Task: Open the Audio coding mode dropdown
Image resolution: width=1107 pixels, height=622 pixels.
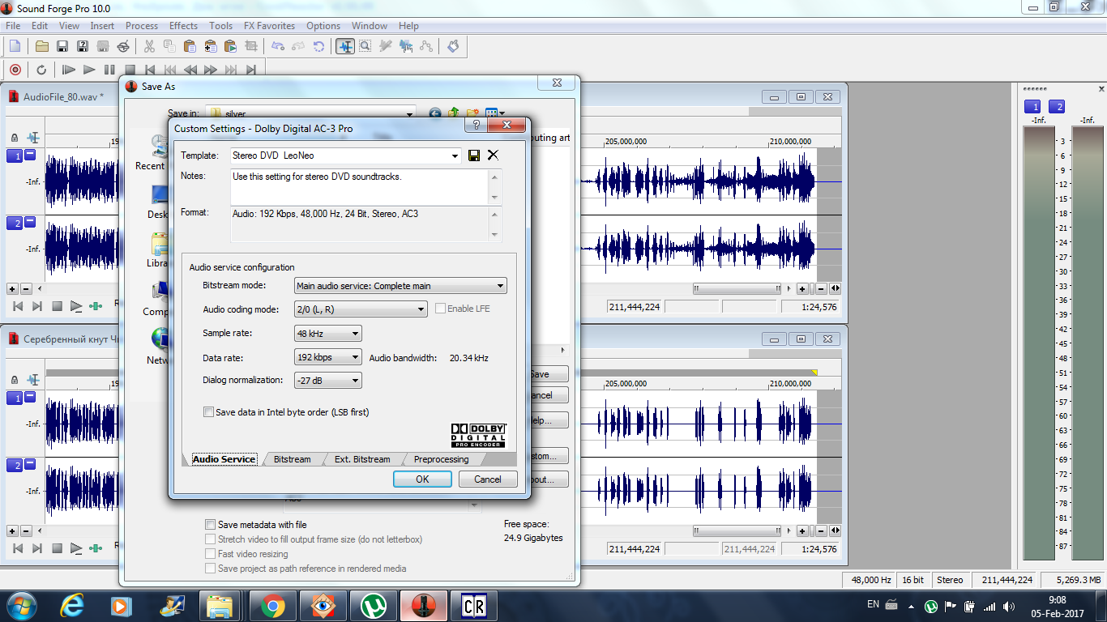Action: (x=421, y=309)
